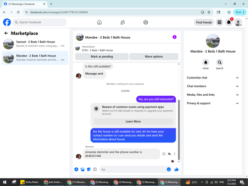This screenshot has width=248, height=186.
Task: Open a new browser tab
Action: [51, 4]
